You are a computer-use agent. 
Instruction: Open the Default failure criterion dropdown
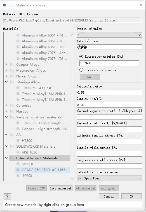pyautogui.click(x=109, y=178)
